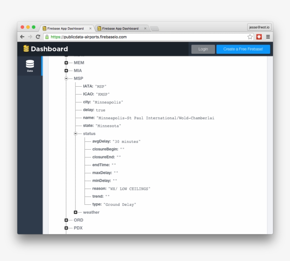Click the closureBegin key
The height and width of the screenshot is (261, 290).
click(105, 149)
